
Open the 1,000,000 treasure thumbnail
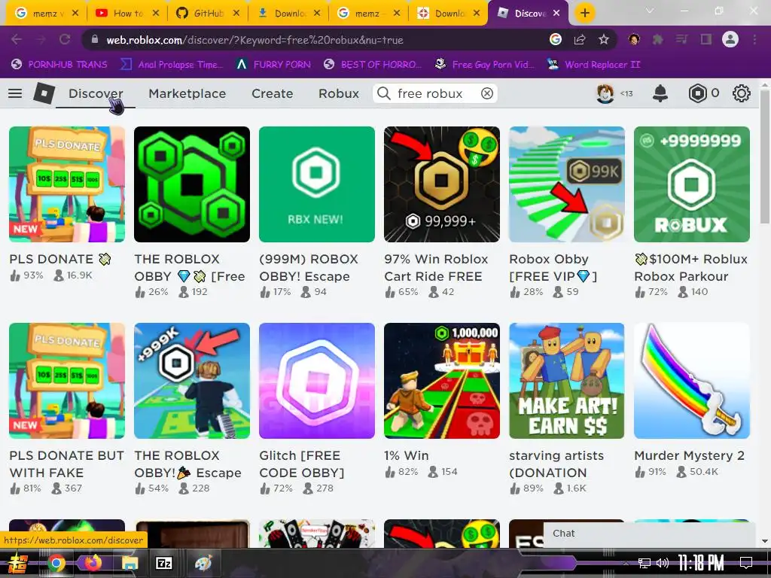click(x=441, y=380)
